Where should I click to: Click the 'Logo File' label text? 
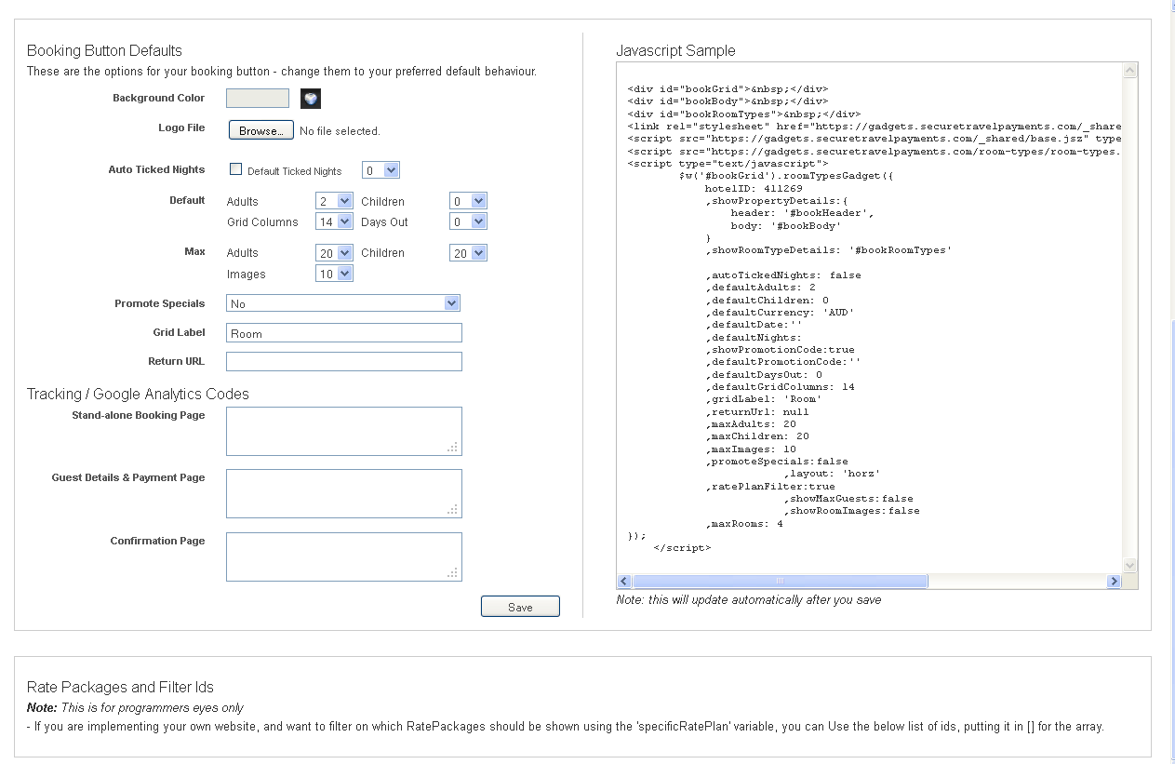click(x=181, y=127)
